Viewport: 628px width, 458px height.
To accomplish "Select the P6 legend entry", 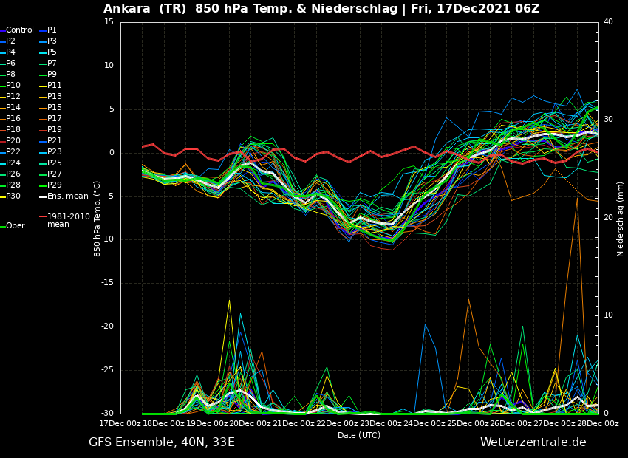I will tap(8, 64).
